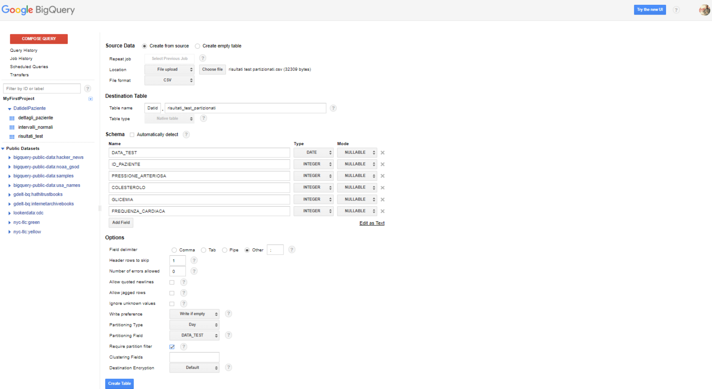
Task: Click the help icon next to Table type
Action: (203, 118)
